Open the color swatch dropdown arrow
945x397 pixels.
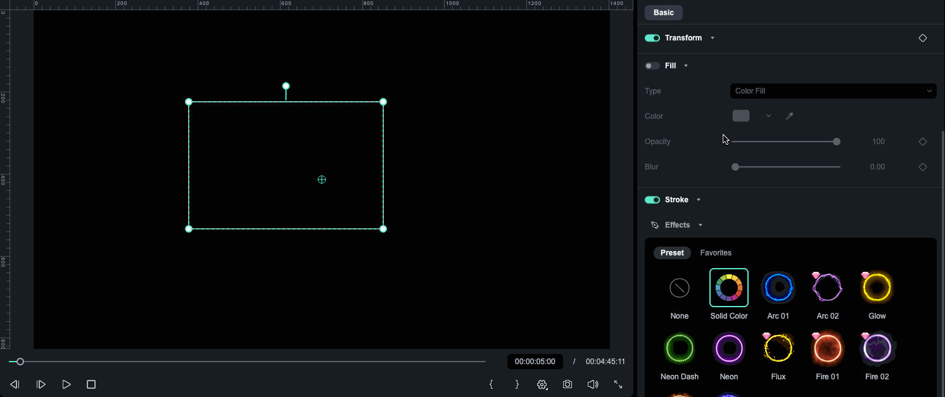point(768,116)
